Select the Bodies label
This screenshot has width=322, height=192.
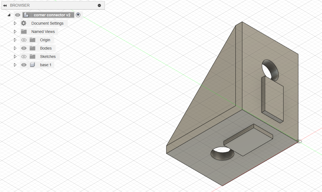pos(46,48)
